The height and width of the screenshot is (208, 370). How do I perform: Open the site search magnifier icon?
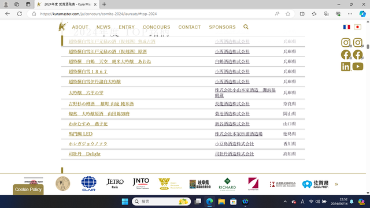[x=246, y=27]
